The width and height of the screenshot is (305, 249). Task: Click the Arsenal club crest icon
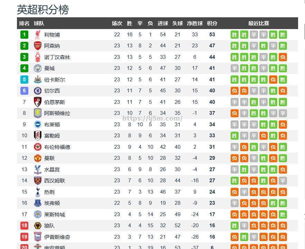(x=38, y=46)
